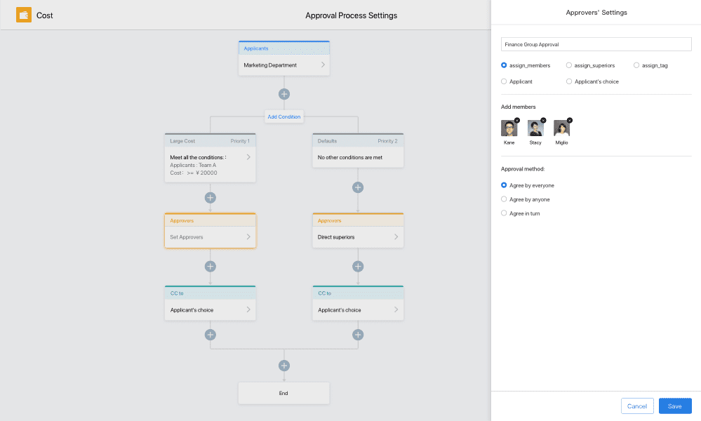Click the Finance Group Approval name field
The height and width of the screenshot is (421, 701).
point(596,44)
